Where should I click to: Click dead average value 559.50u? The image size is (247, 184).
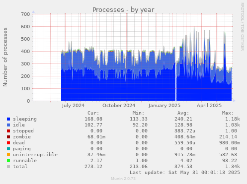coord(185,143)
